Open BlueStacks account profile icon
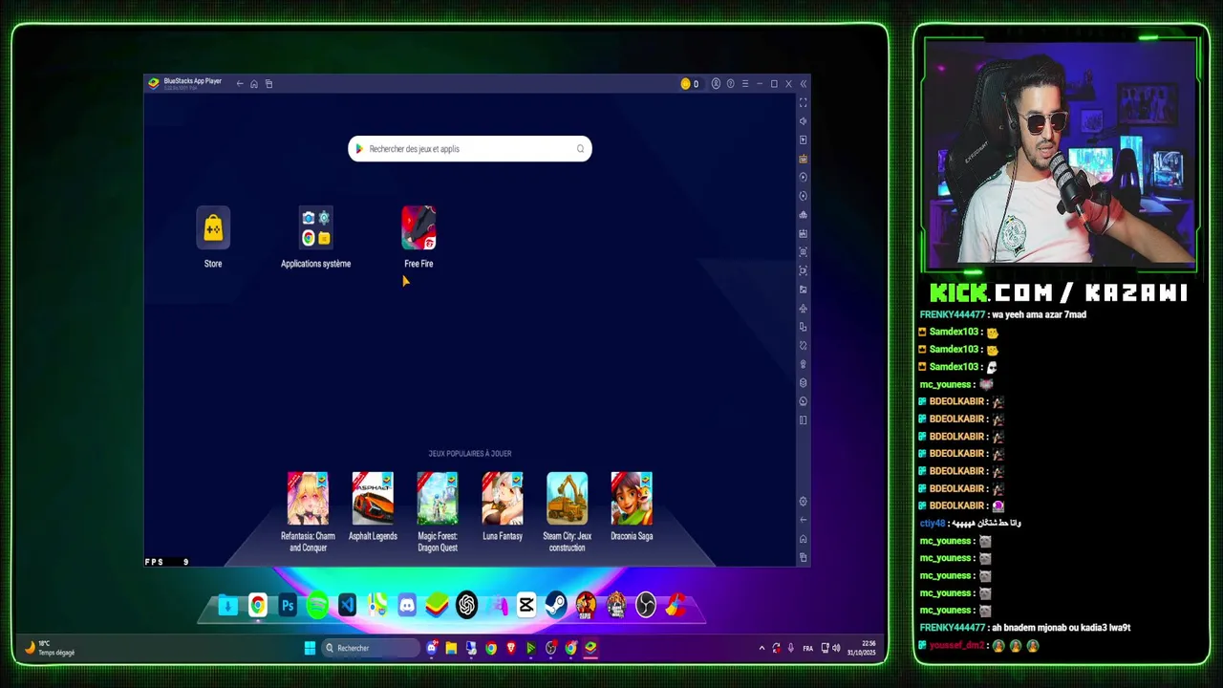This screenshot has width=1223, height=688. [716, 84]
